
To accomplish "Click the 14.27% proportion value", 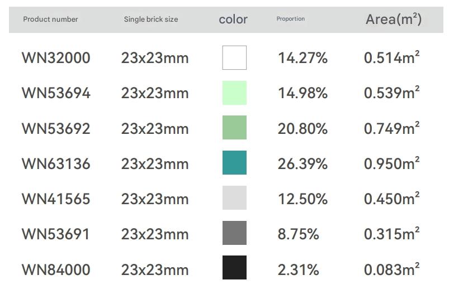I will 302,58.
